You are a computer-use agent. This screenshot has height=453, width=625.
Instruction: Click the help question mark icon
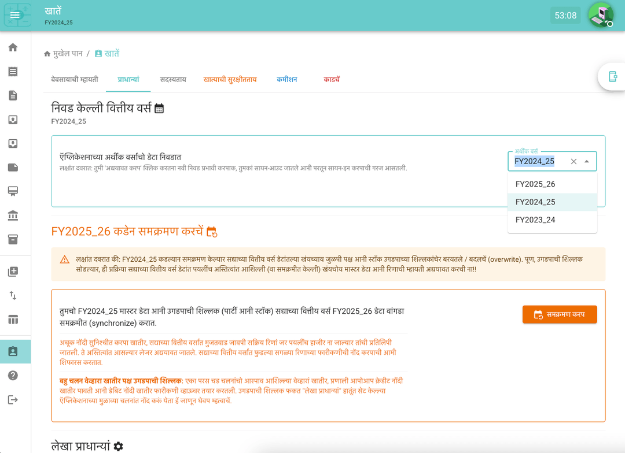[x=13, y=376]
